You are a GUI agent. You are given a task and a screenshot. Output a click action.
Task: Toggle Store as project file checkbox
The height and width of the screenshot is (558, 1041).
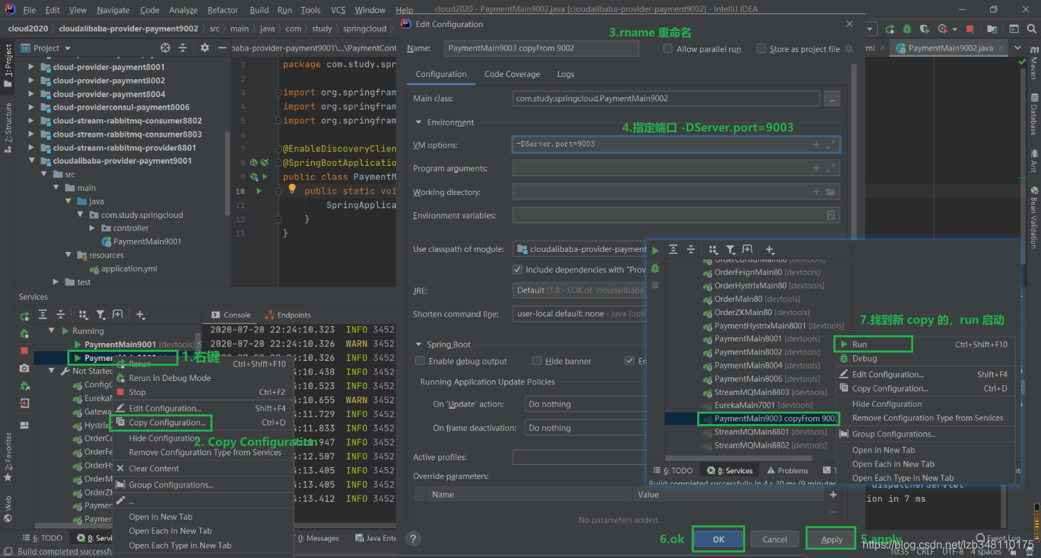[761, 49]
